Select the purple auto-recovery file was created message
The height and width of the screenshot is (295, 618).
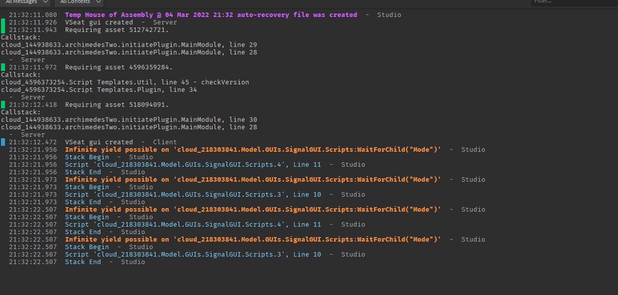click(211, 15)
